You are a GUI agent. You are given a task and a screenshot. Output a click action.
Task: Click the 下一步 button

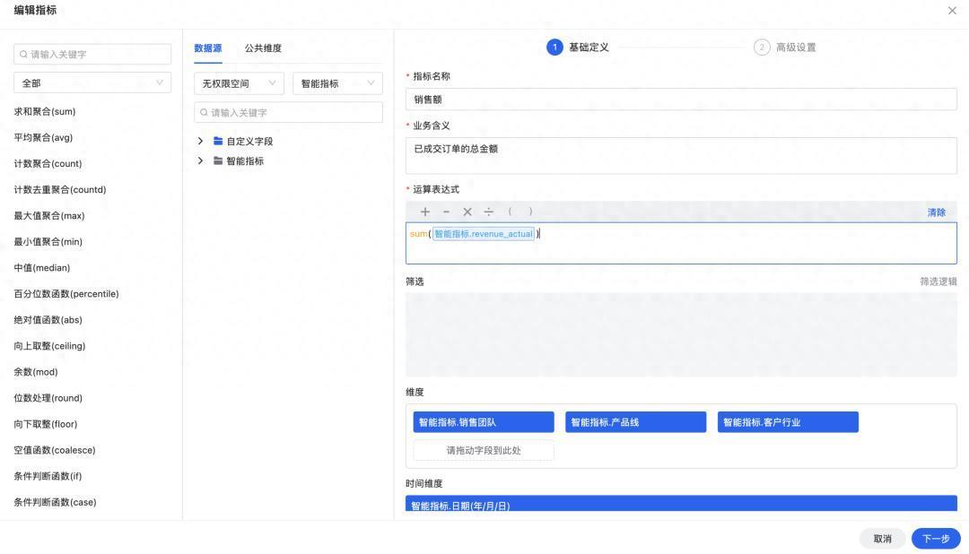[x=936, y=539]
